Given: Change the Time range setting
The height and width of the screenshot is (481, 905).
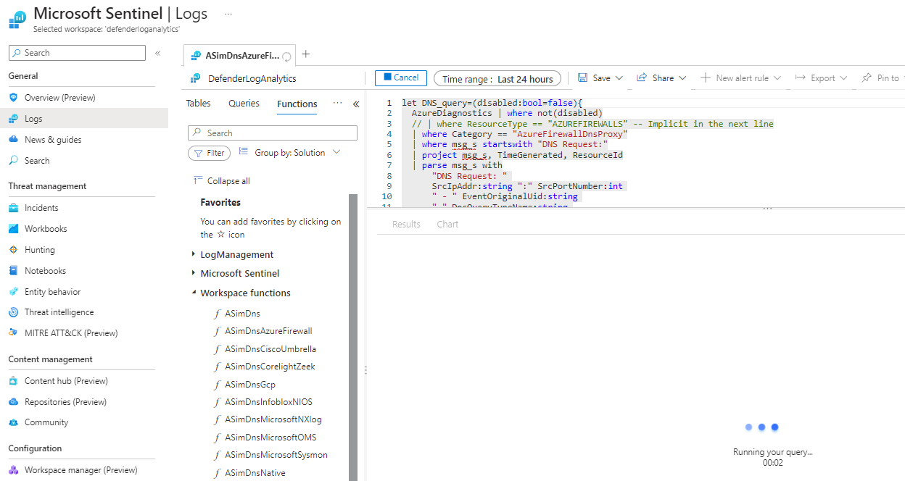Looking at the screenshot, I should pyautogui.click(x=497, y=79).
